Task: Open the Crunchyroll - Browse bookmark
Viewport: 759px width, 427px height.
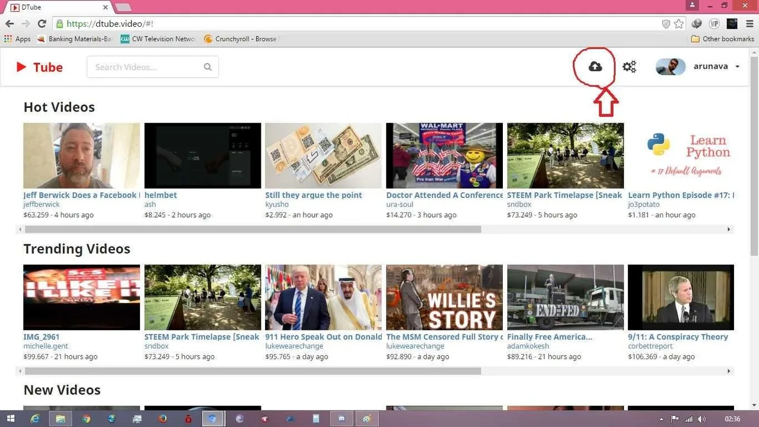Action: coord(240,39)
